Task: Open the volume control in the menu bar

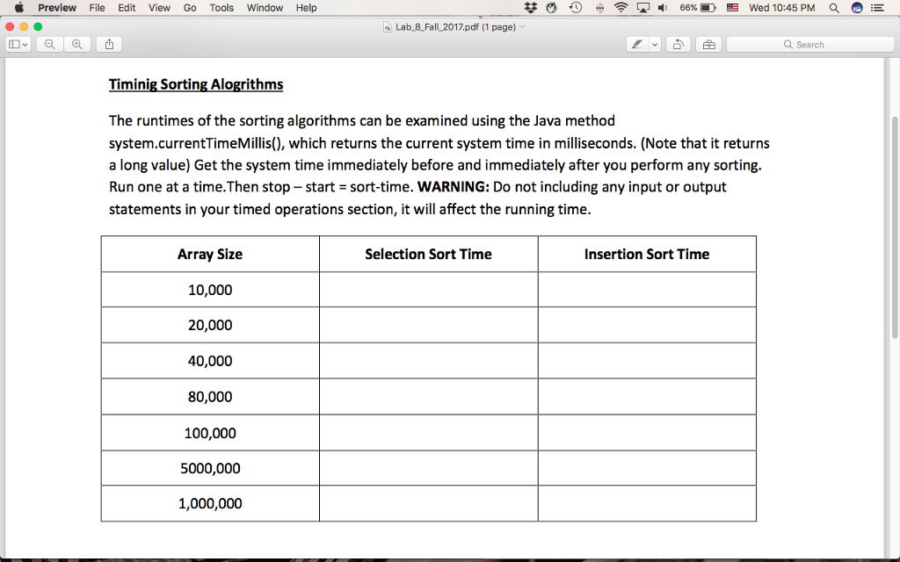Action: (x=662, y=7)
